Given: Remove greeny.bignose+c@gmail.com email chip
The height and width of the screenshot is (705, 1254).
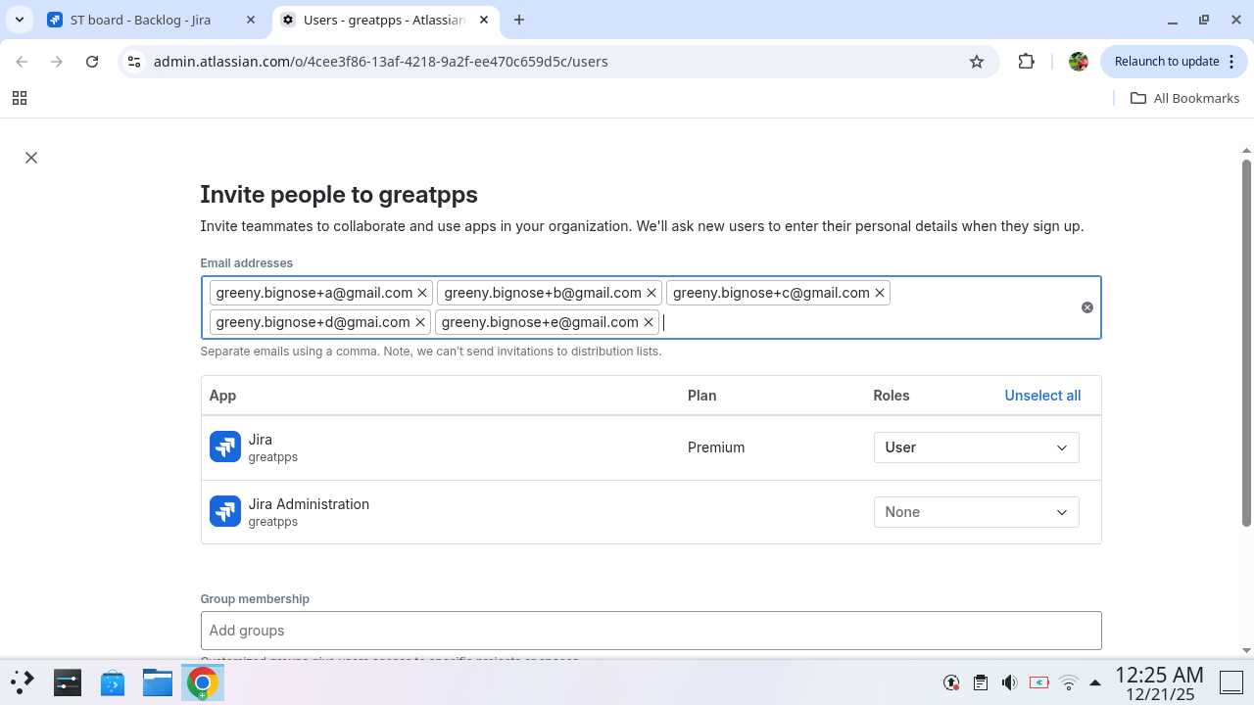Looking at the screenshot, I should point(880,293).
